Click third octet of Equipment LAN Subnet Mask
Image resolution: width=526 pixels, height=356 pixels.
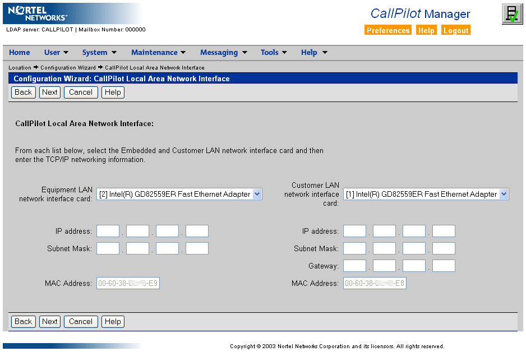168,248
